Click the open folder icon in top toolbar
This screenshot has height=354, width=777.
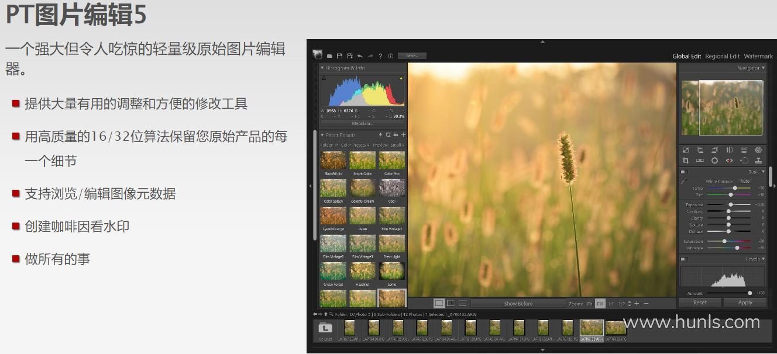tap(329, 56)
